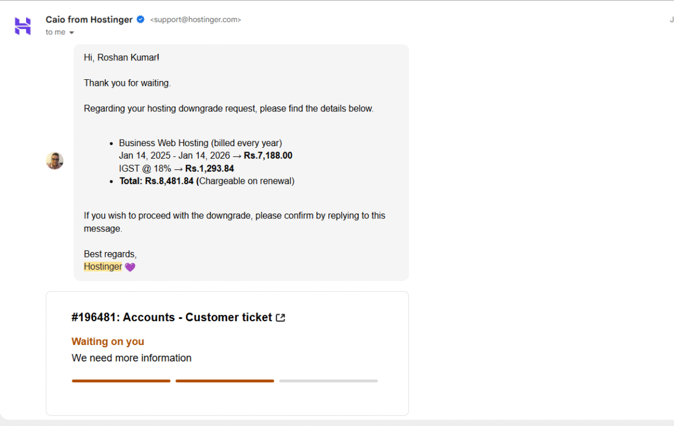Click the support agent's profile photo

click(x=54, y=160)
